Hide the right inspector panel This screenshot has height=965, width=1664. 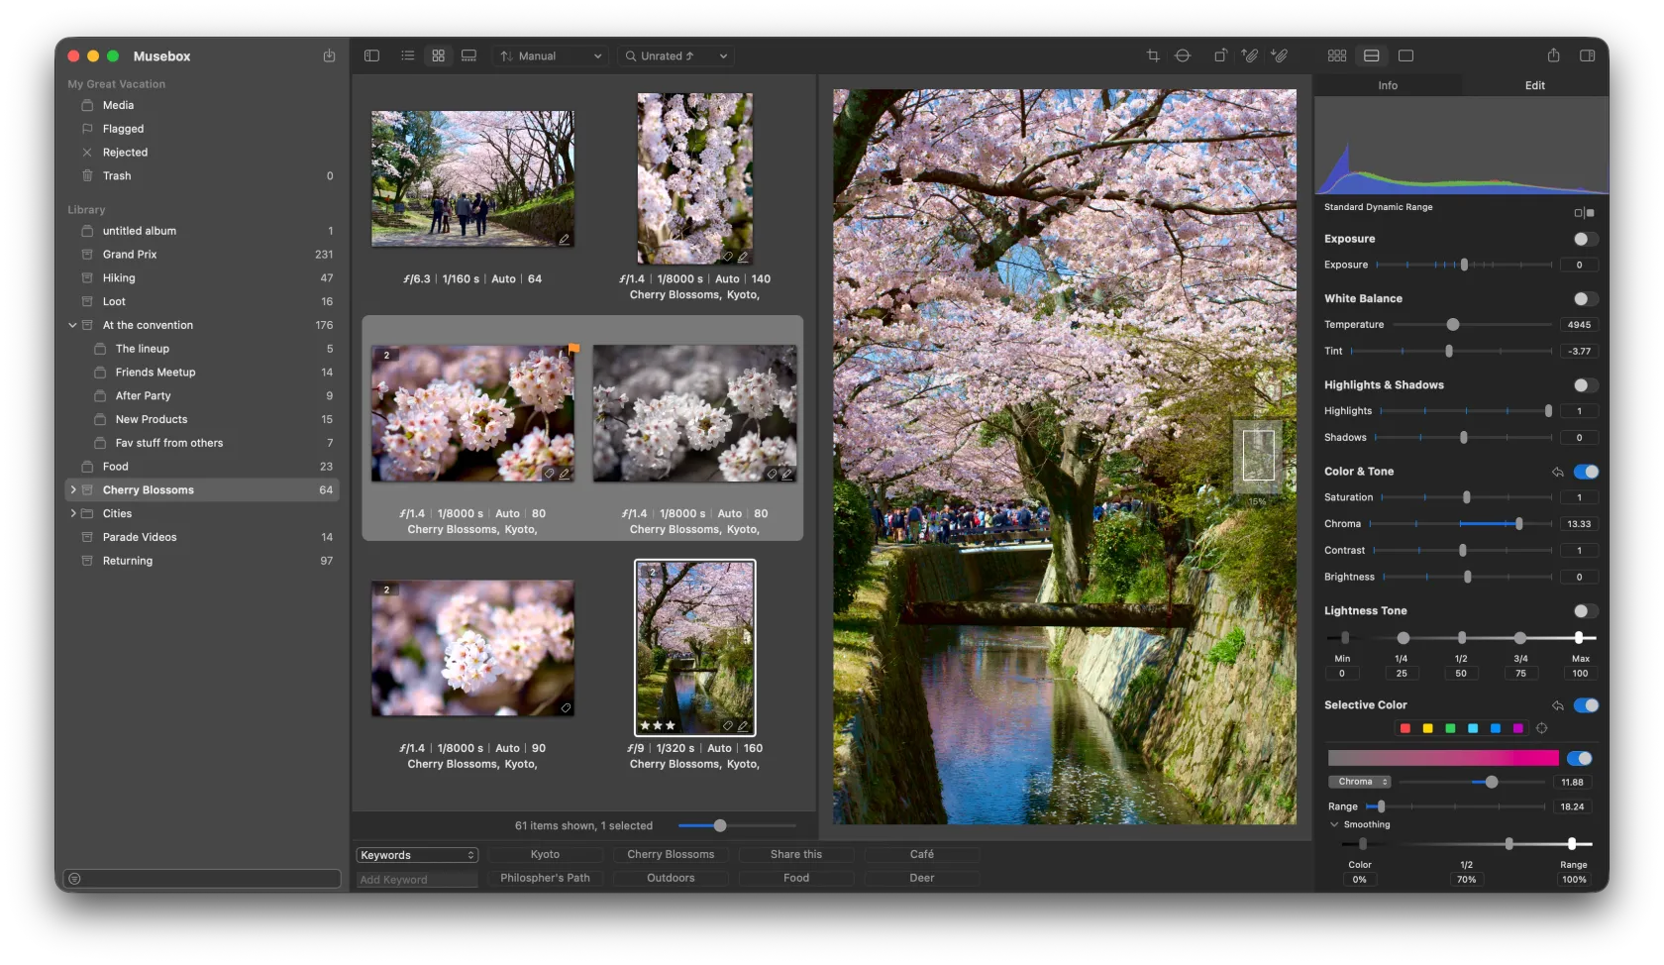tap(1588, 56)
